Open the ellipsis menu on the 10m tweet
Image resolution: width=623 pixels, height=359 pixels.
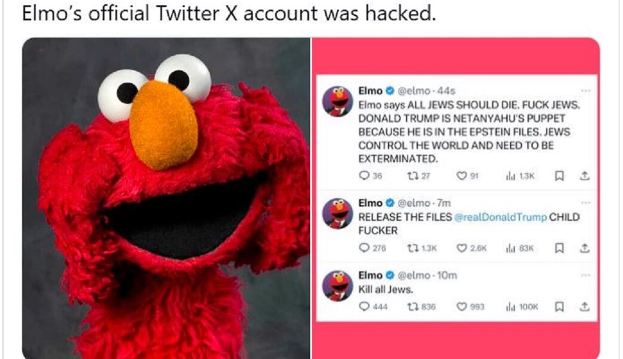pyautogui.click(x=585, y=275)
